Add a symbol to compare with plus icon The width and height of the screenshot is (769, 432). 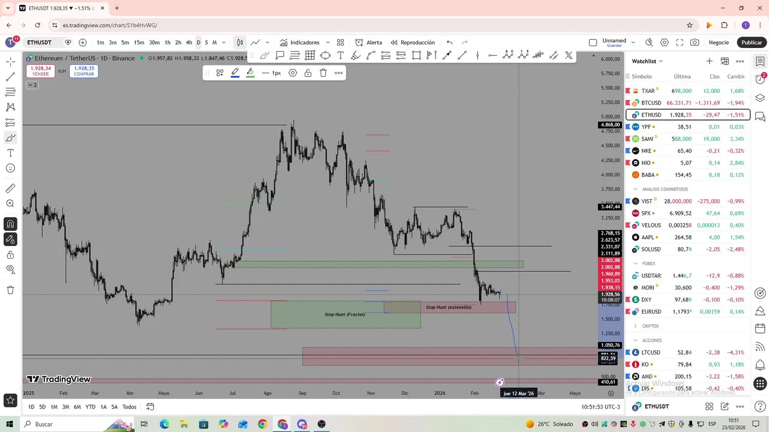coord(82,43)
